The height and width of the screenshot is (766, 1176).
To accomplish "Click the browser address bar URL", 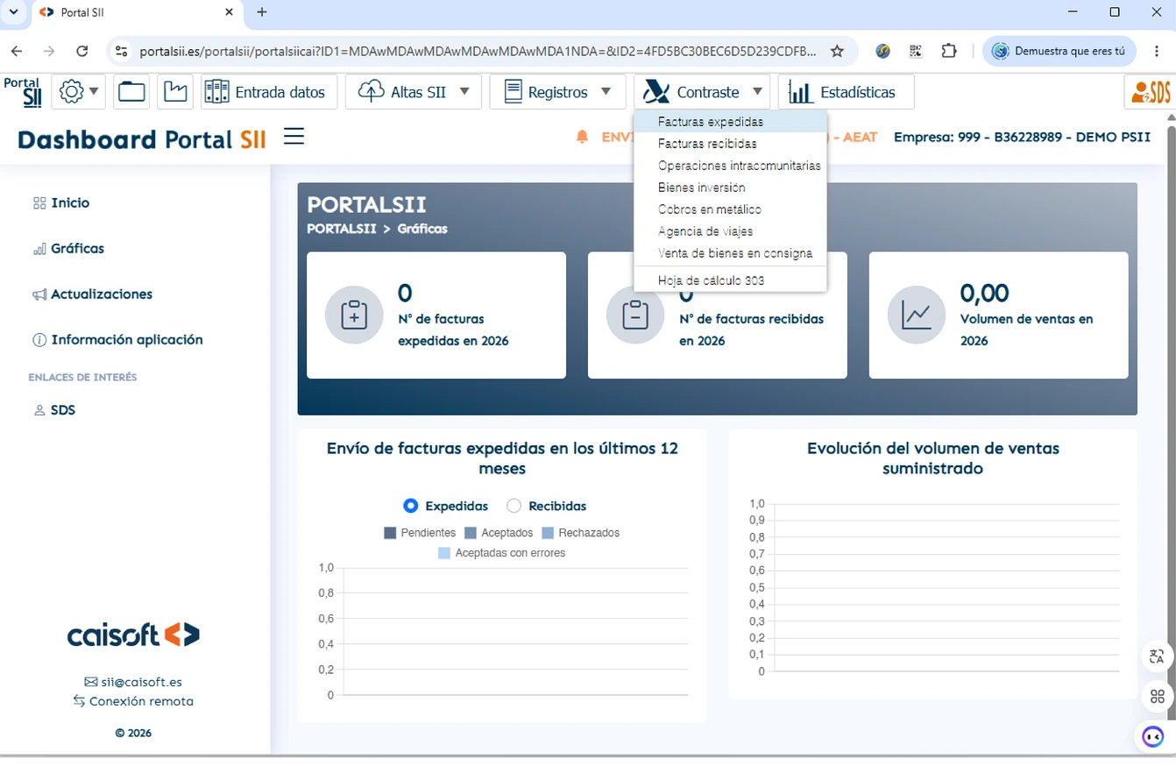I will (478, 51).
